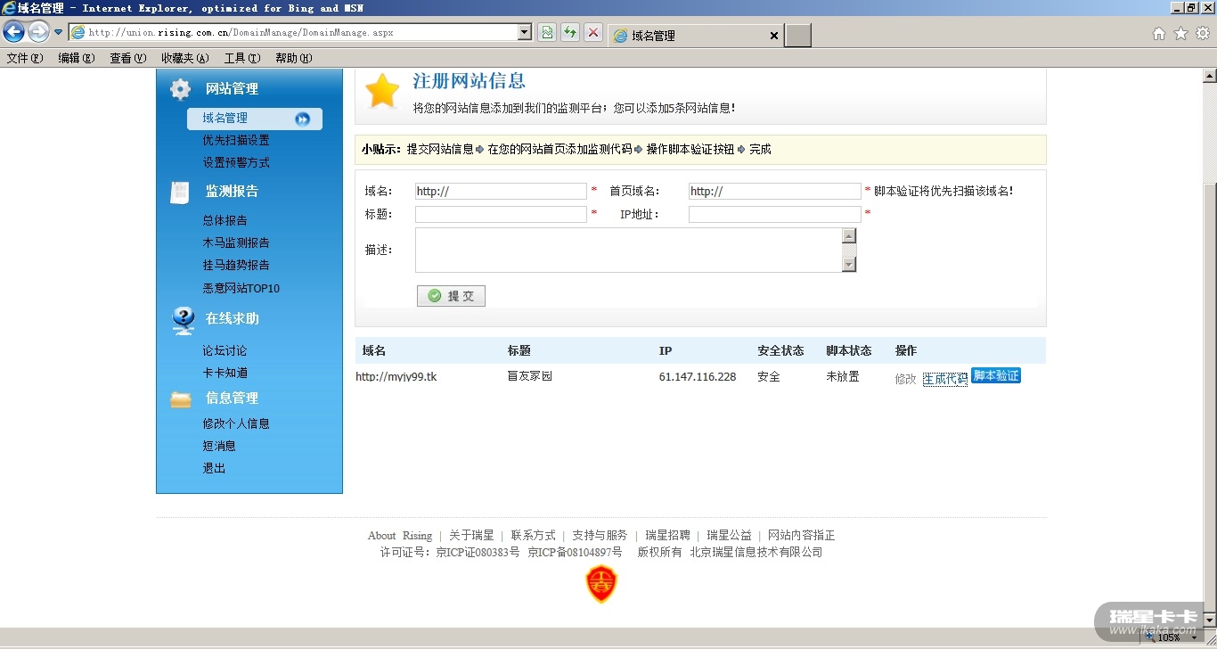Open the 工具(T) menu
The height and width of the screenshot is (649, 1217).
242,58
